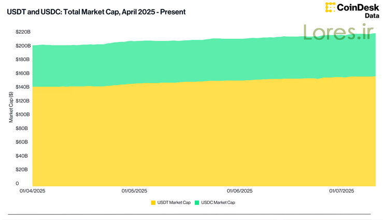The width and height of the screenshot is (383, 220).
Task: Click the $140B y-axis label
Action: [x=22, y=87]
